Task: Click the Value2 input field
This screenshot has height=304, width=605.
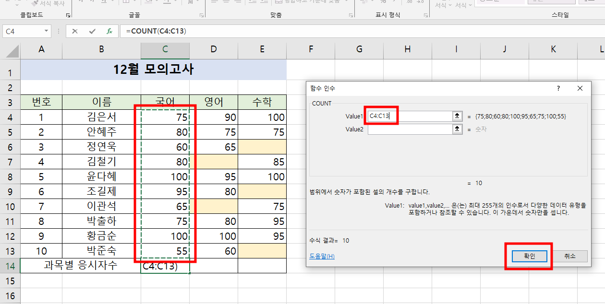Action: pyautogui.click(x=410, y=129)
